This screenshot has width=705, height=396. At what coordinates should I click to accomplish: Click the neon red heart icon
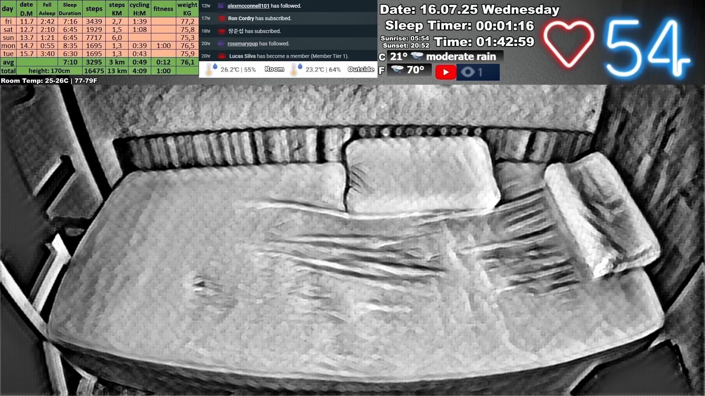pos(568,43)
